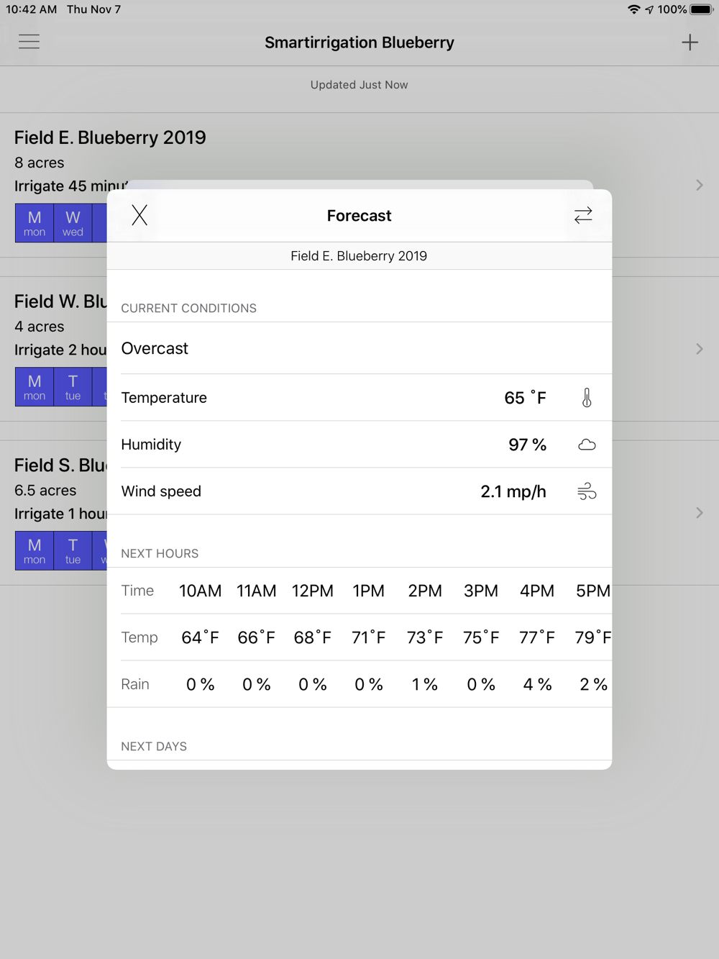
Task: Tap the wind icon beside Wind speed
Action: pyautogui.click(x=587, y=491)
